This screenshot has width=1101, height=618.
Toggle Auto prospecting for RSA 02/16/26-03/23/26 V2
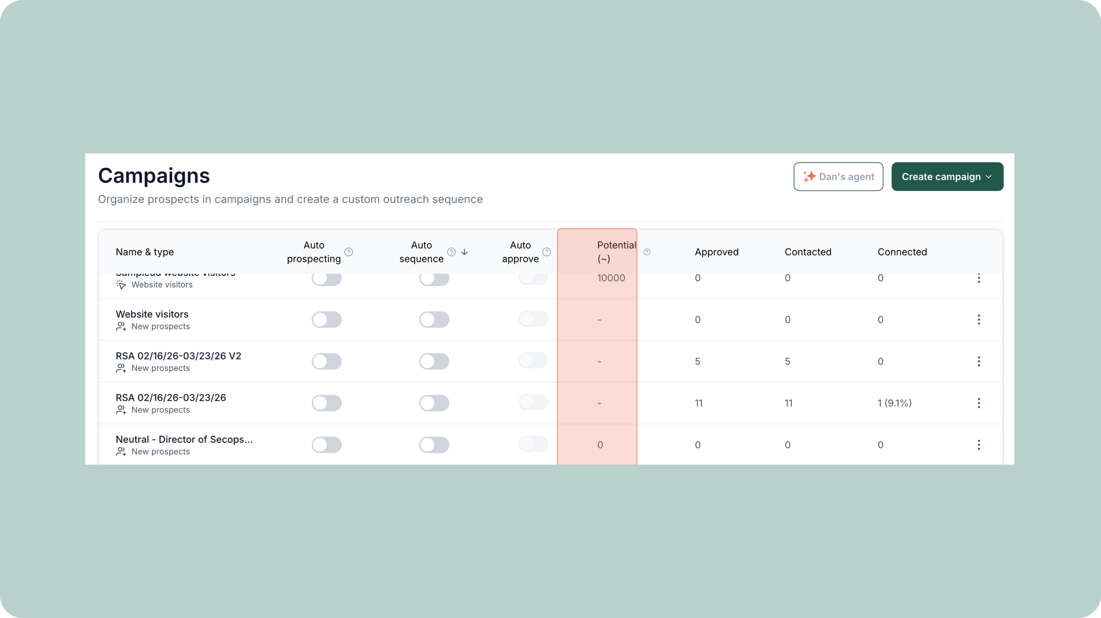[x=327, y=361]
